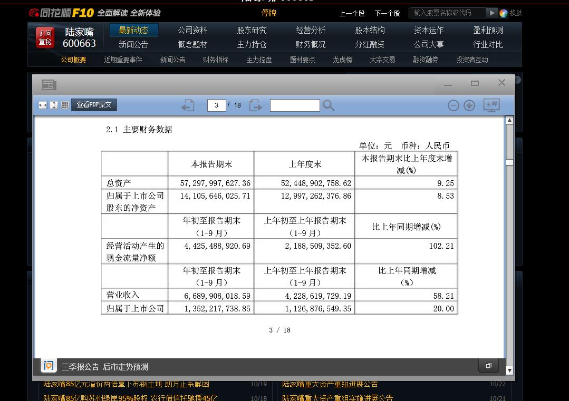The width and height of the screenshot is (569, 401).
Task: Click the stock name or code search box
Action: (x=447, y=13)
